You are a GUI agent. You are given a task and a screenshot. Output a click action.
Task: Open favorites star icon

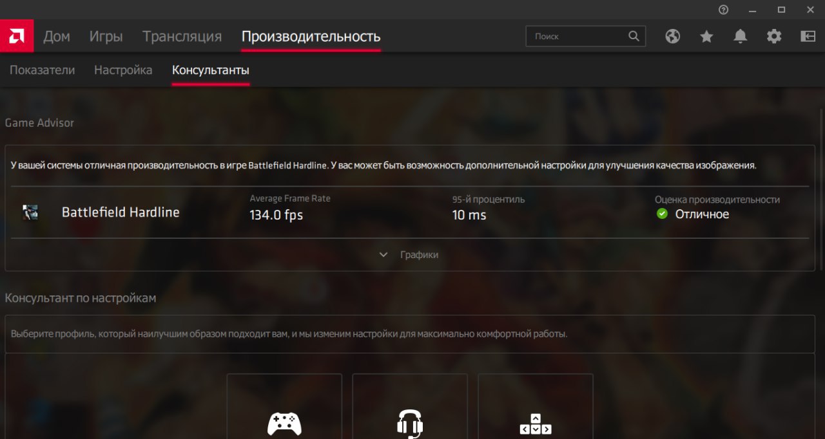(x=706, y=36)
